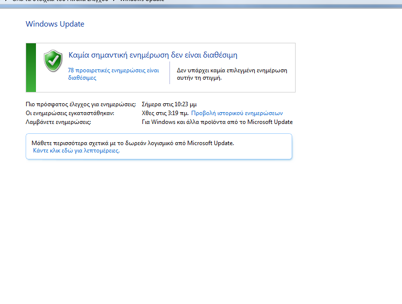Click text Για Windows και άλλα προϊόντα

coord(217,122)
